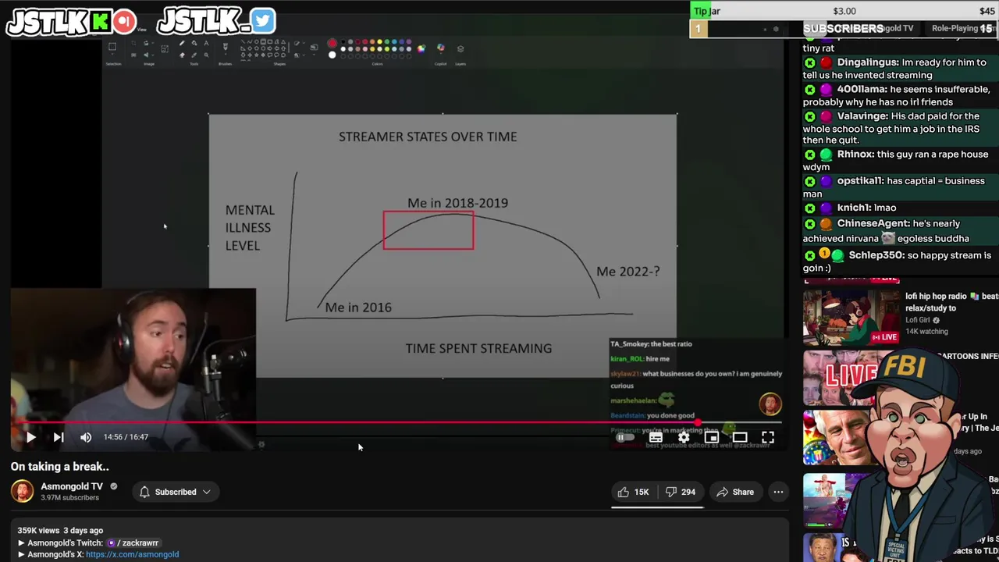Click the Tip Jar bar
This screenshot has height=562, width=999.
[x=844, y=11]
